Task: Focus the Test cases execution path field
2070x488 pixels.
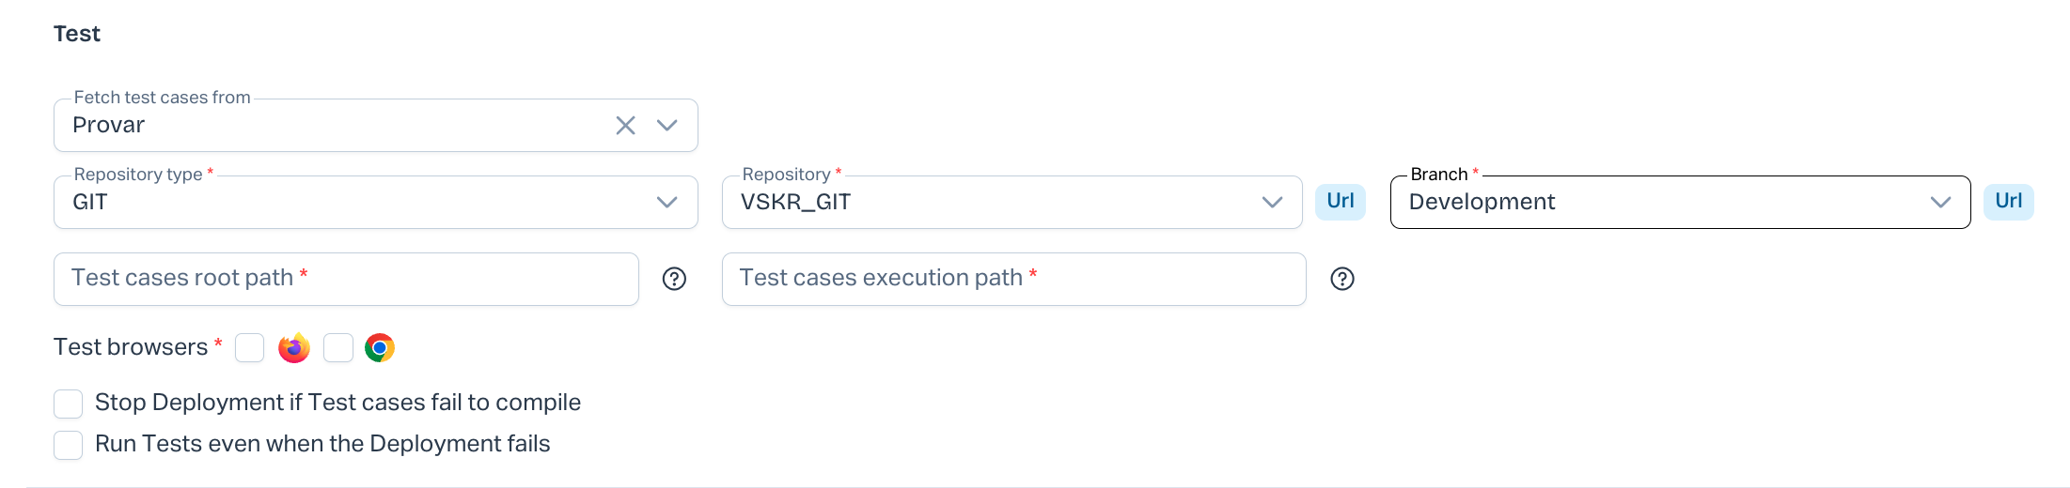Action: click(x=1013, y=279)
